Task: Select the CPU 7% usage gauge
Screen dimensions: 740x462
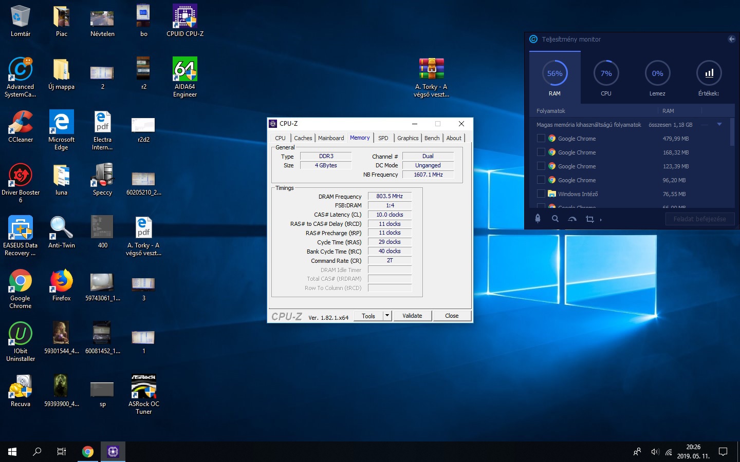Action: tap(606, 74)
